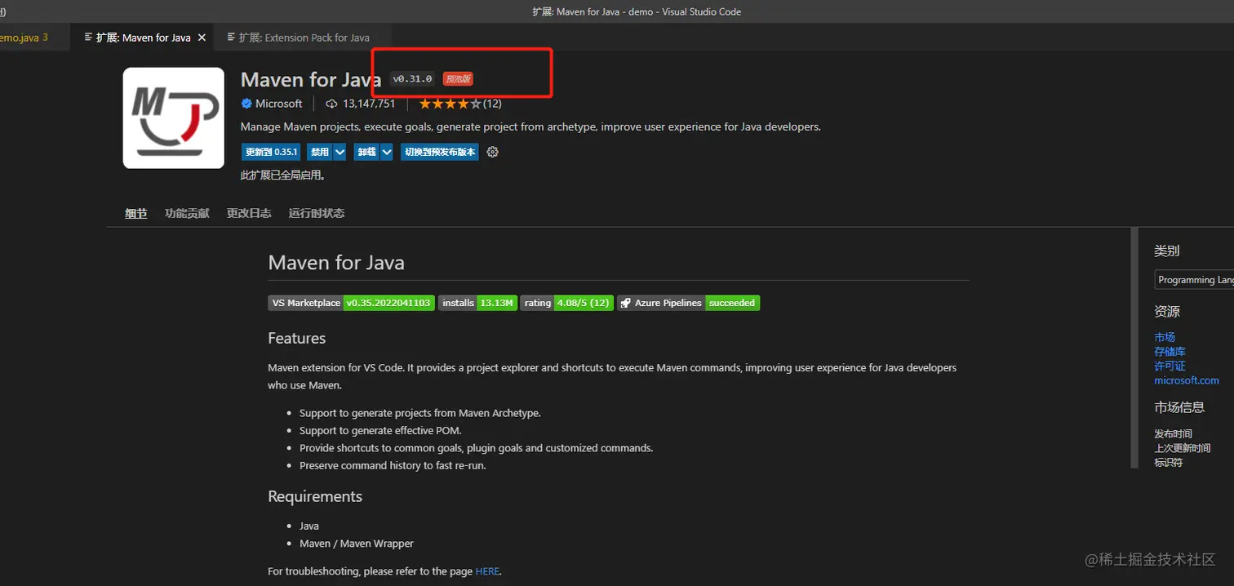Click the Azure Pipelines succeeded badge
This screenshot has width=1234, height=586.
[x=688, y=303]
